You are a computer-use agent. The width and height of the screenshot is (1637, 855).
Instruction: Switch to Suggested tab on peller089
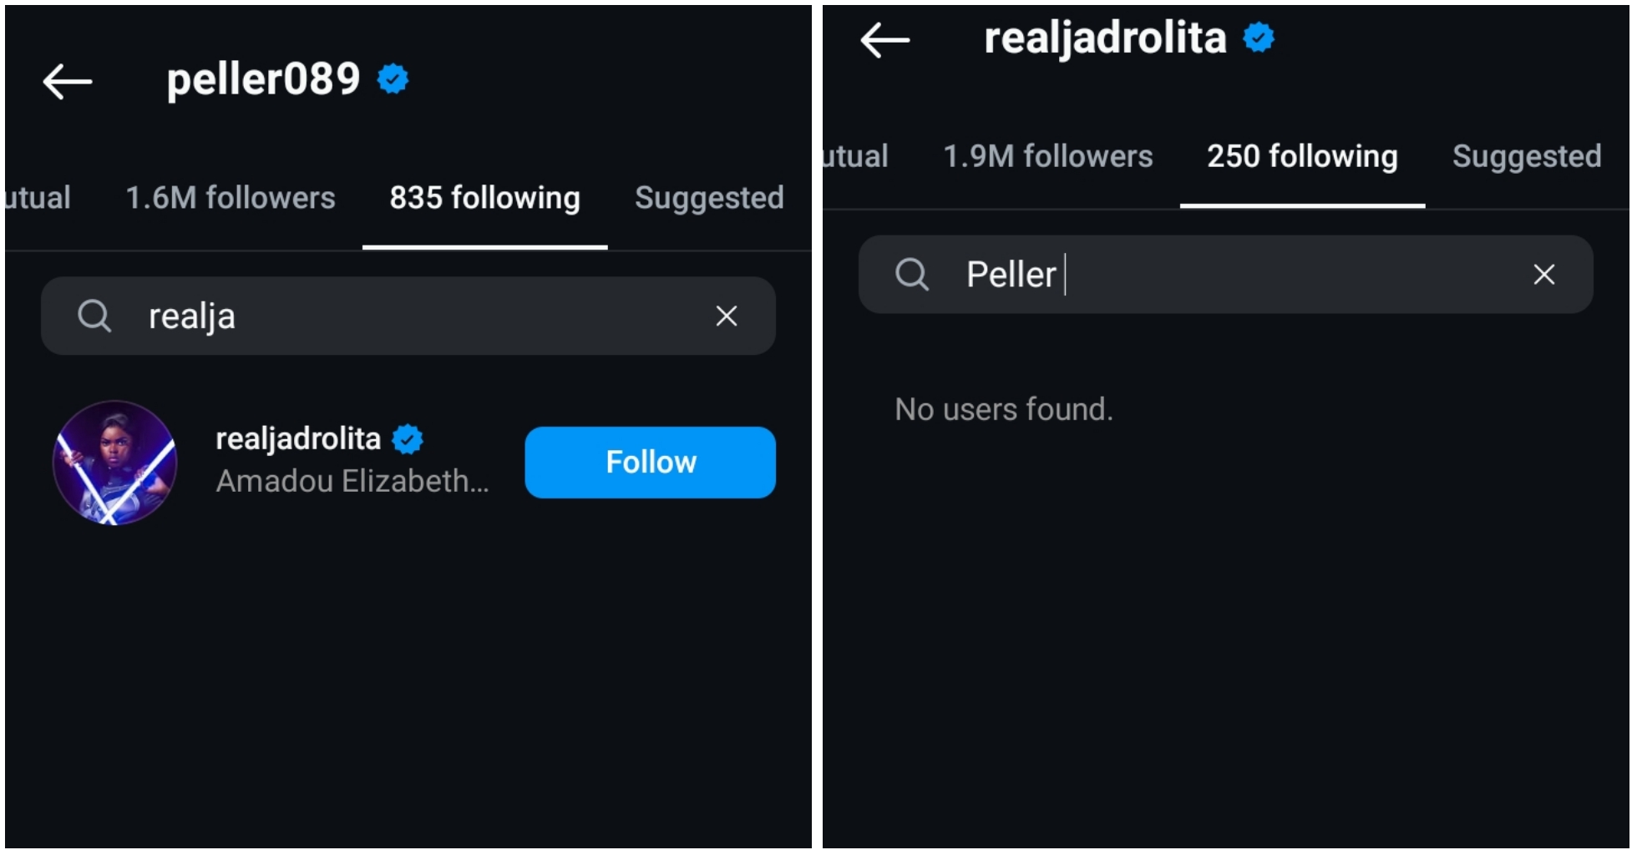(x=709, y=199)
